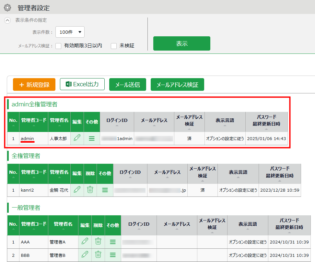Screen dimensions: 315x262
Task: Delete kanri2 administrator using trash icon
Action: pyautogui.click(x=90, y=190)
